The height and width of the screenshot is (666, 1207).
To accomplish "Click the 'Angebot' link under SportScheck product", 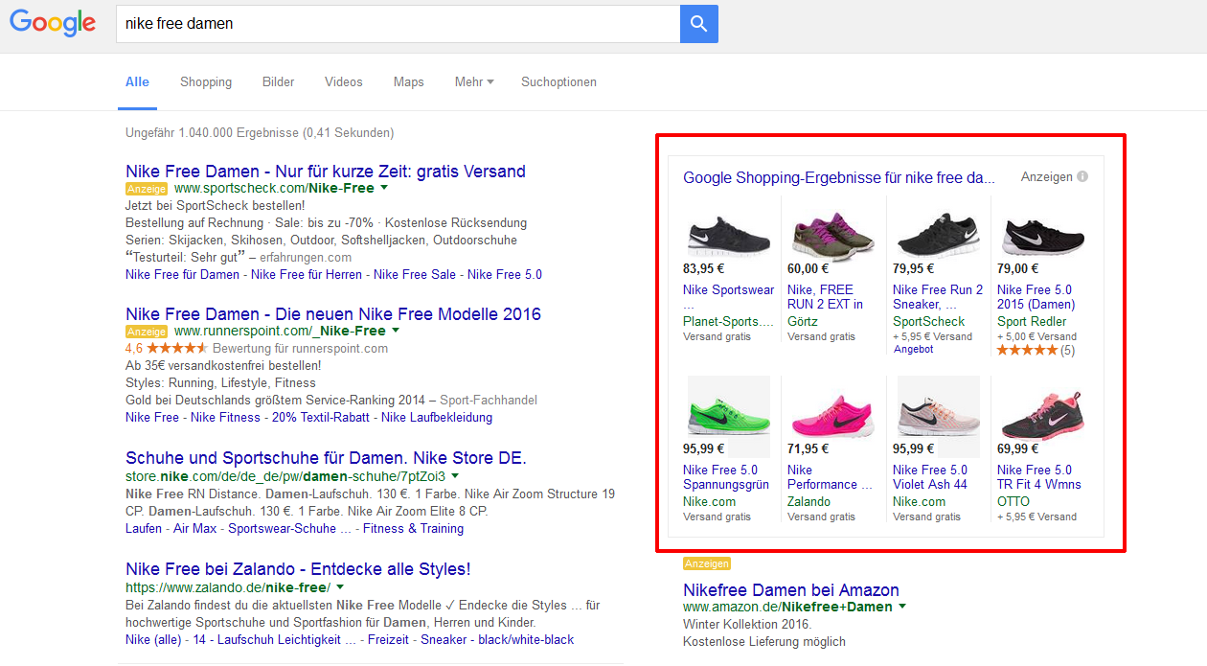I will point(913,350).
